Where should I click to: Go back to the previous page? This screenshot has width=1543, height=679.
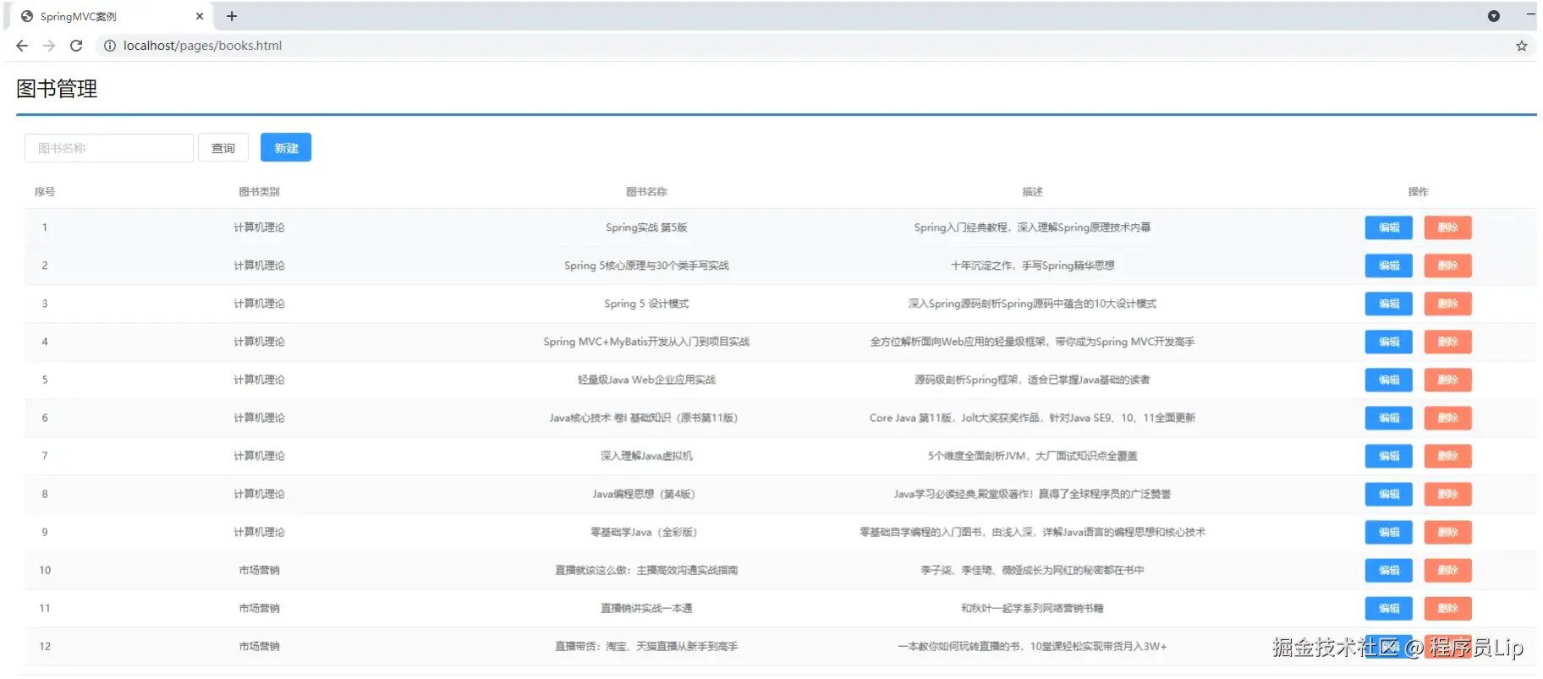pos(22,46)
